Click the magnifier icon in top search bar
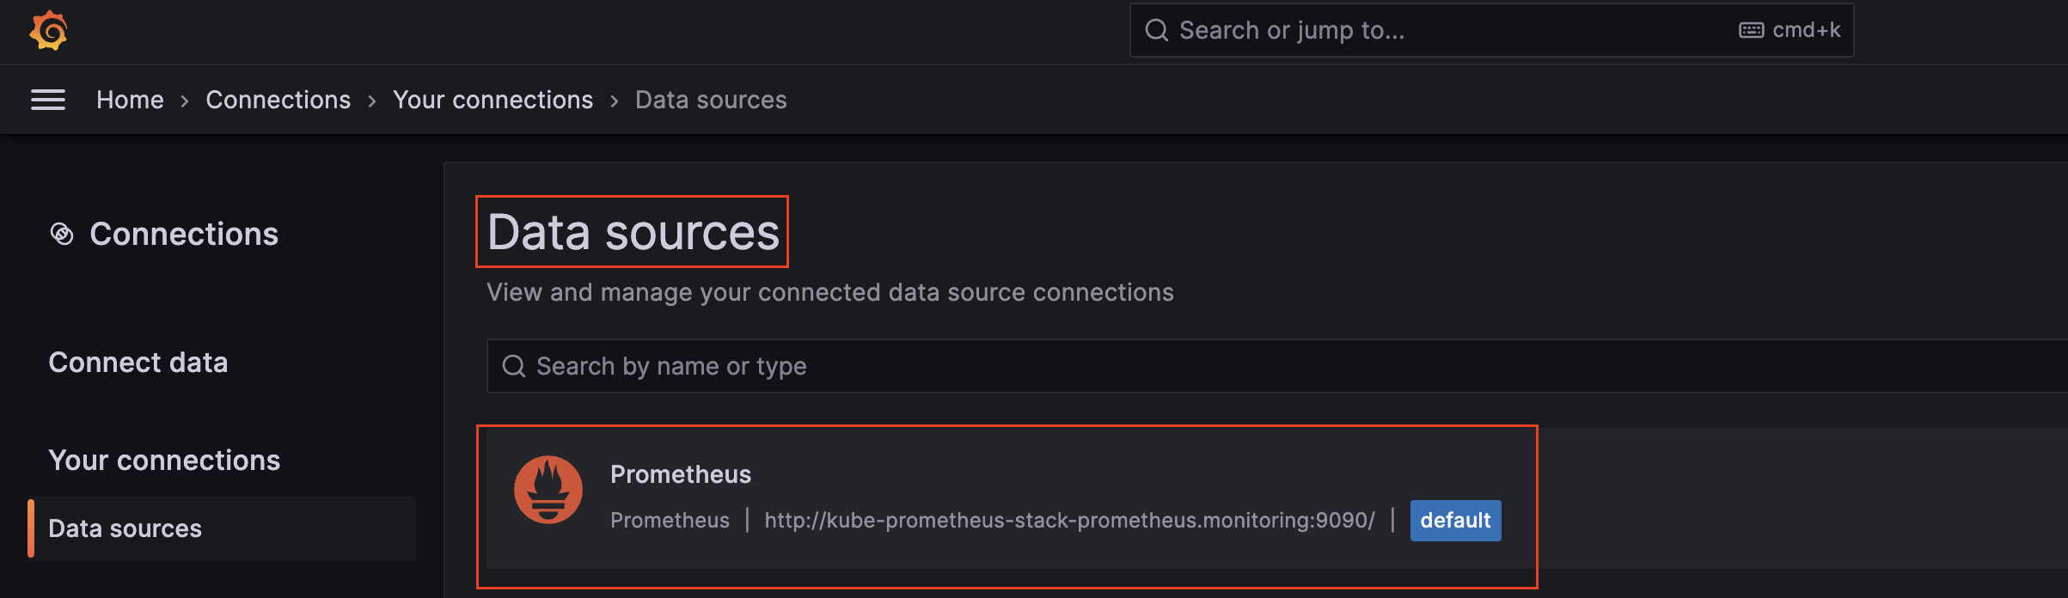Screen dimensions: 2068x598 (x=1157, y=31)
